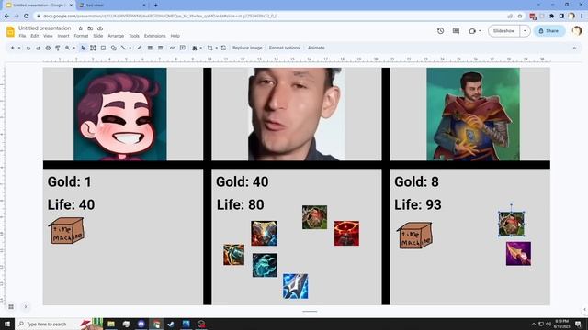Expand camera meeting dropdown arrow
The width and height of the screenshot is (588, 330).
click(x=480, y=31)
